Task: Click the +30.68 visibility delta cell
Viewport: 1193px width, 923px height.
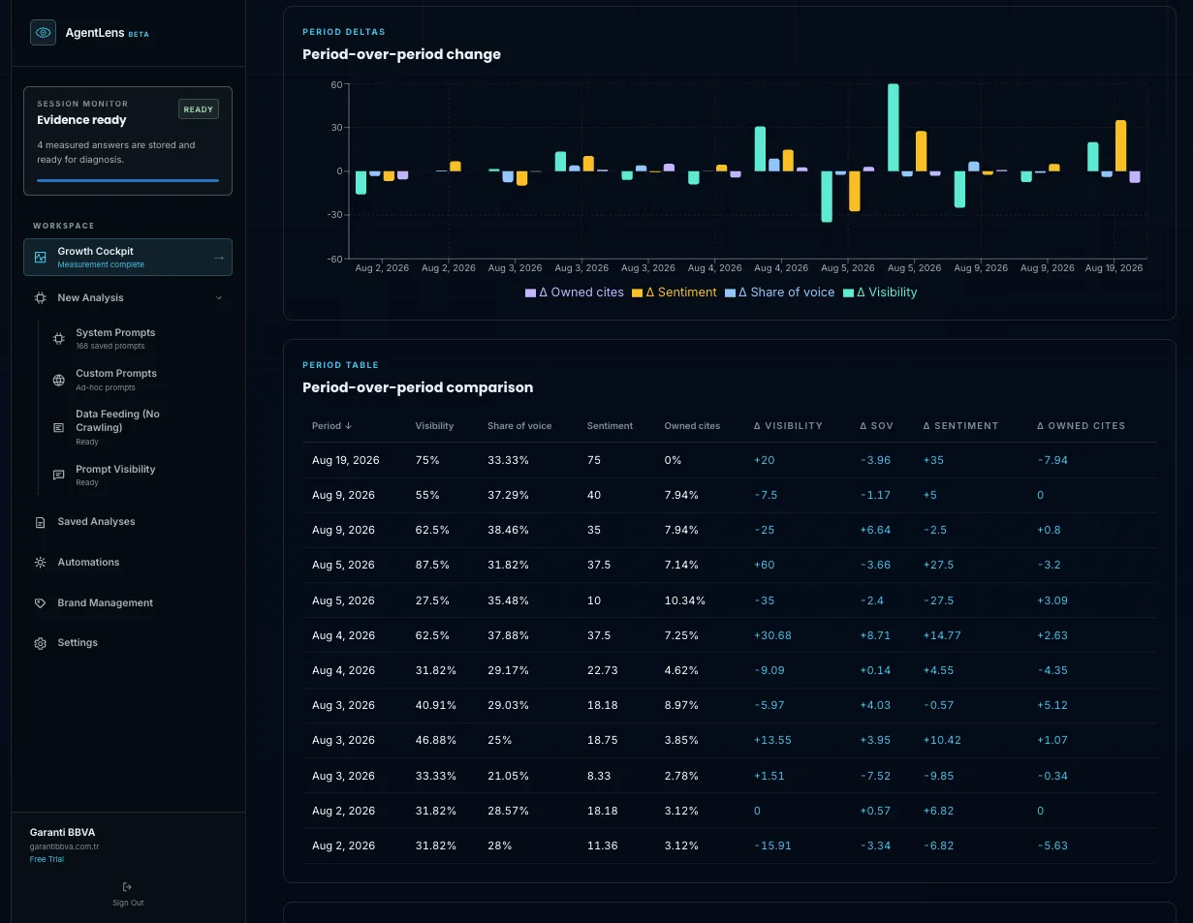Action: [772, 635]
